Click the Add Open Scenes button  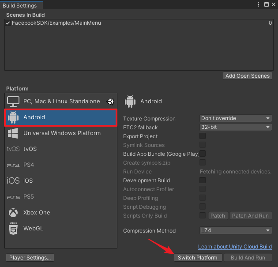[x=248, y=76]
